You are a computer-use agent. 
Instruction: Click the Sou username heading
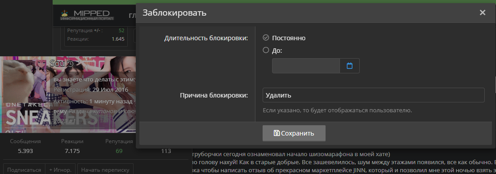point(58,63)
